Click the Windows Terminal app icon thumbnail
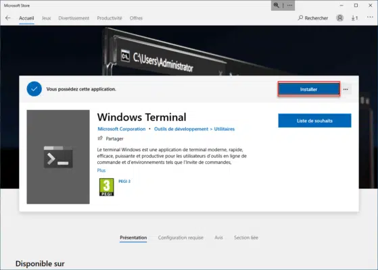Viewport: 378px width, 270px height. [58, 157]
